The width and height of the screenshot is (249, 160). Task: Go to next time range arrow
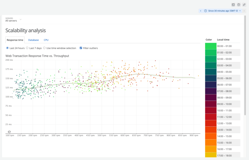[244, 11]
